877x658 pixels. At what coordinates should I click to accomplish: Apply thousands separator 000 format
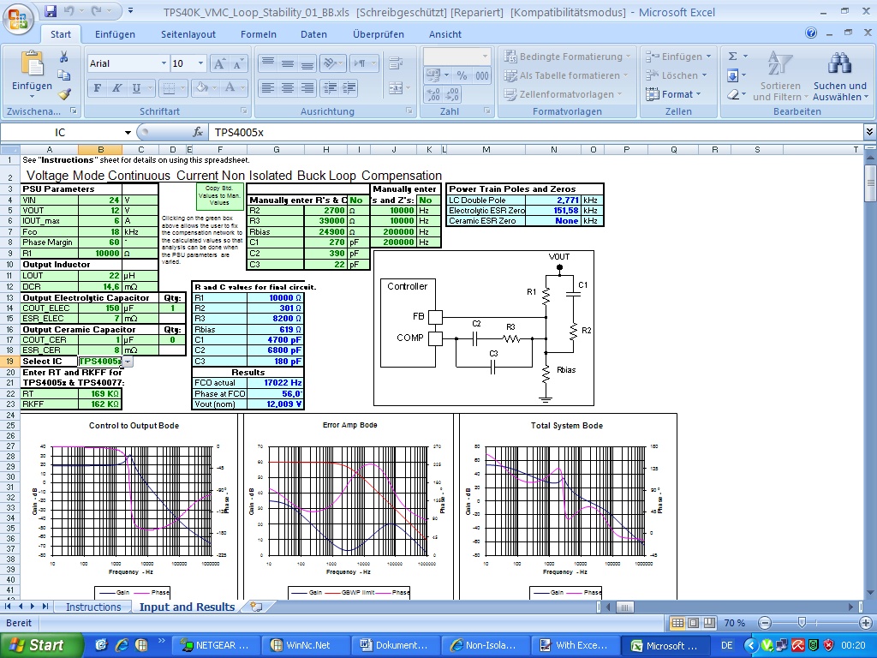click(x=481, y=75)
